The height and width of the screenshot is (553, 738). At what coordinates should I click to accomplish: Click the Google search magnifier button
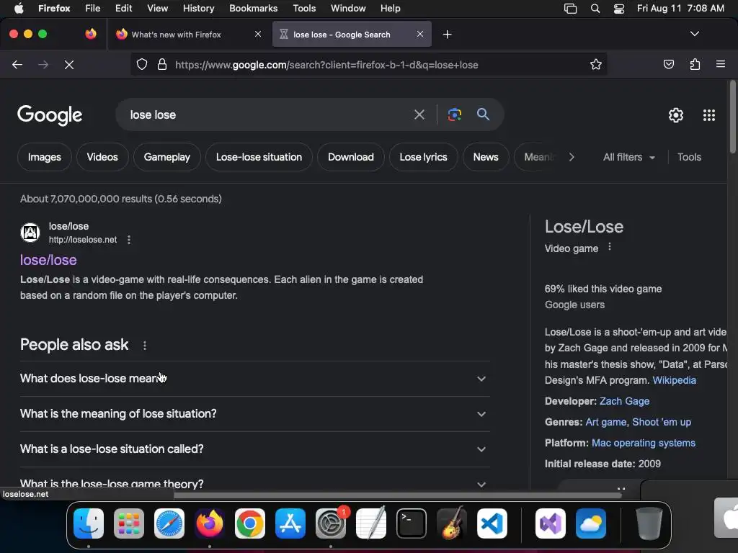pos(483,114)
